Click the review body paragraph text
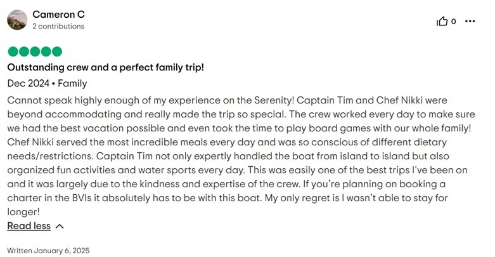495x257 pixels. (x=241, y=156)
